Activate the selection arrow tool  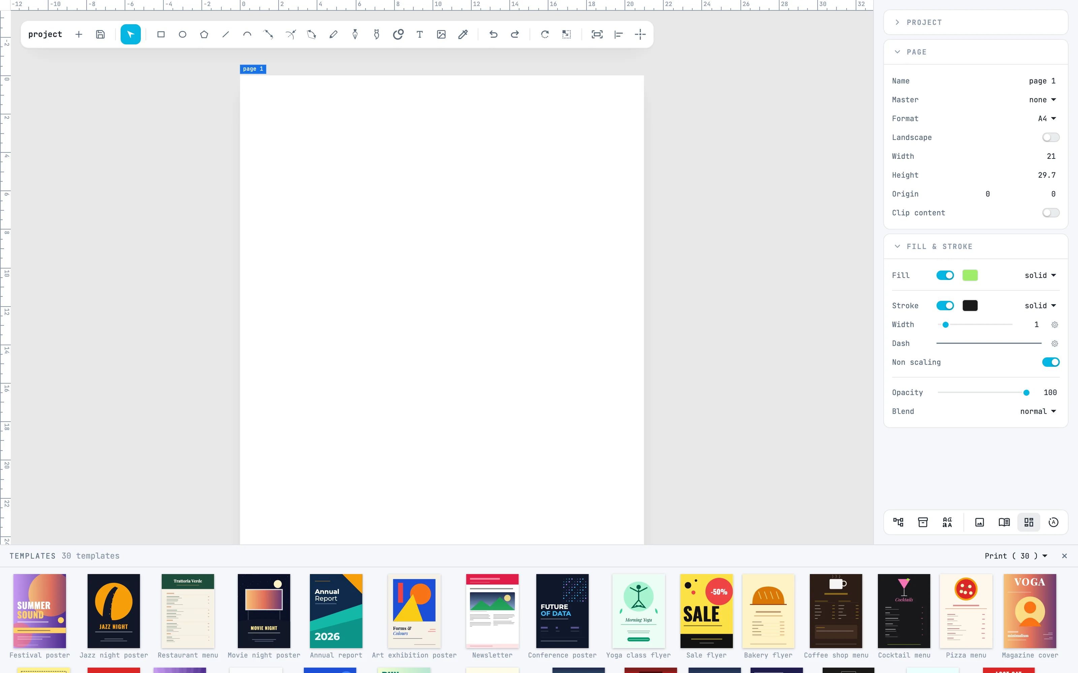130,34
